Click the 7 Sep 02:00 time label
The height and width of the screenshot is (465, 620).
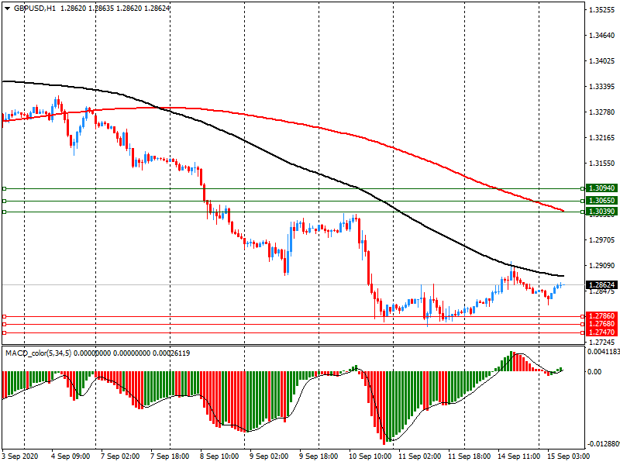[120, 456]
